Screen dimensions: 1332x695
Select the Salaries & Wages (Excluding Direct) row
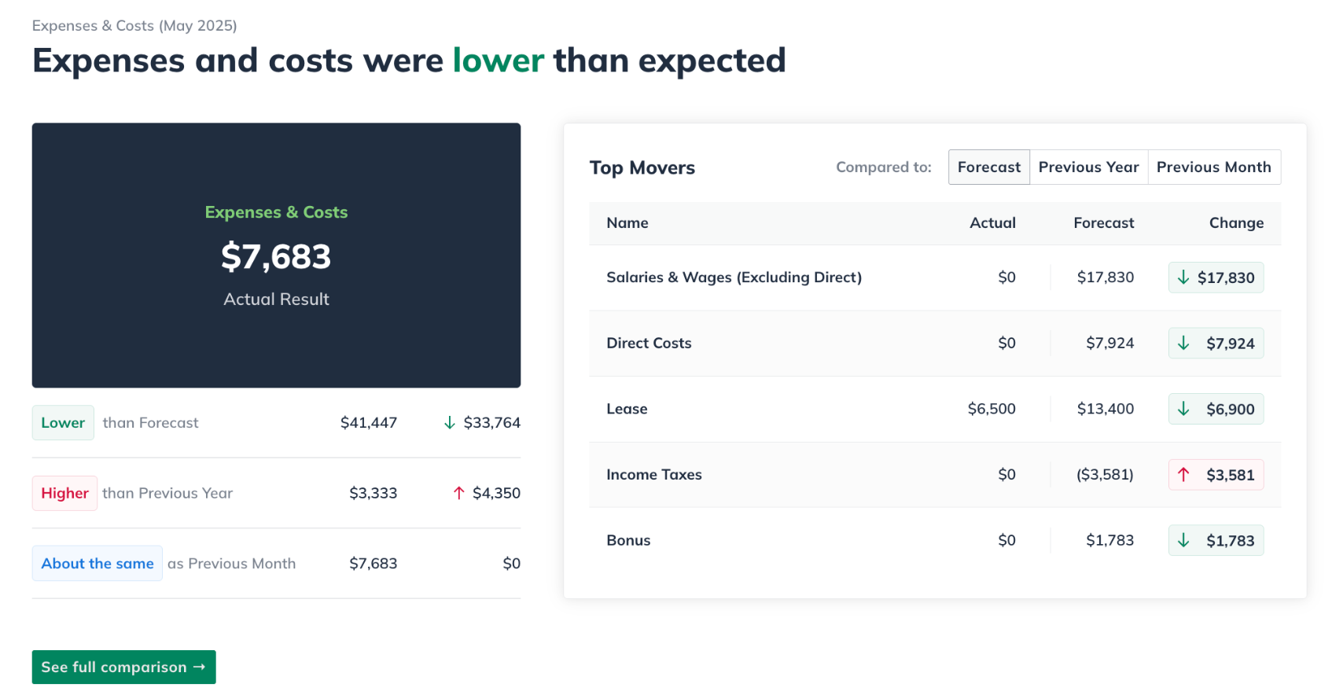tap(734, 278)
